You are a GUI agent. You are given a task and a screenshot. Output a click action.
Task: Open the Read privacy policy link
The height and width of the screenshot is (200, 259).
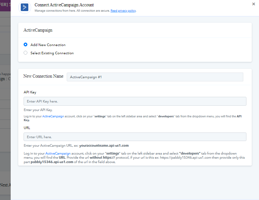pos(123,11)
